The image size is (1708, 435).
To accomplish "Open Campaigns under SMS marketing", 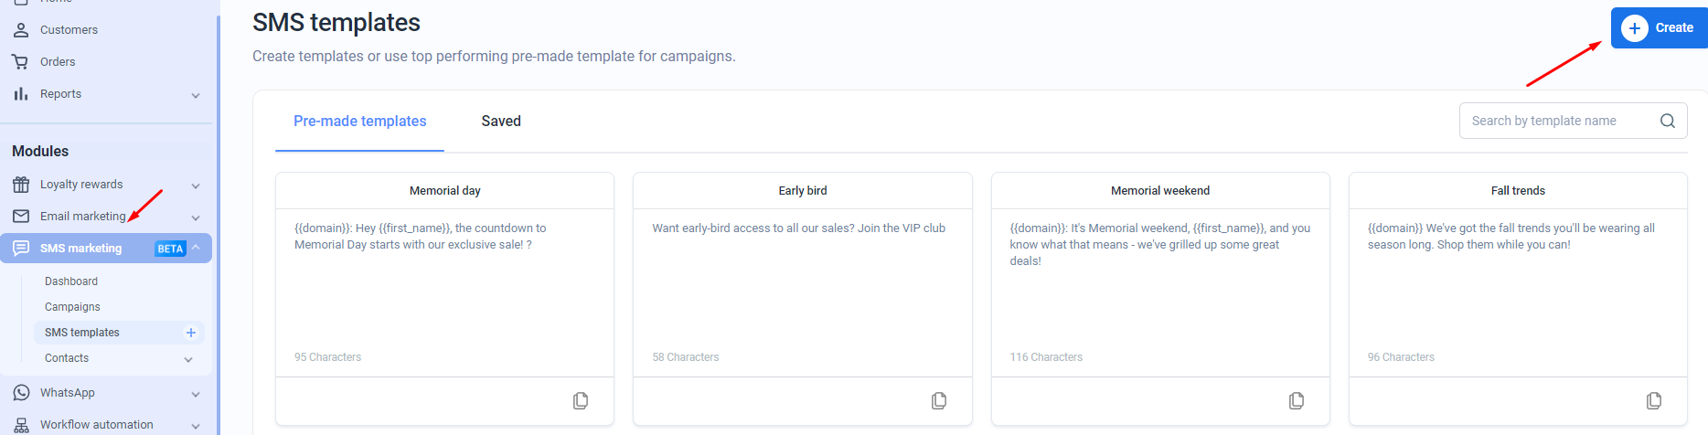I will [x=72, y=307].
